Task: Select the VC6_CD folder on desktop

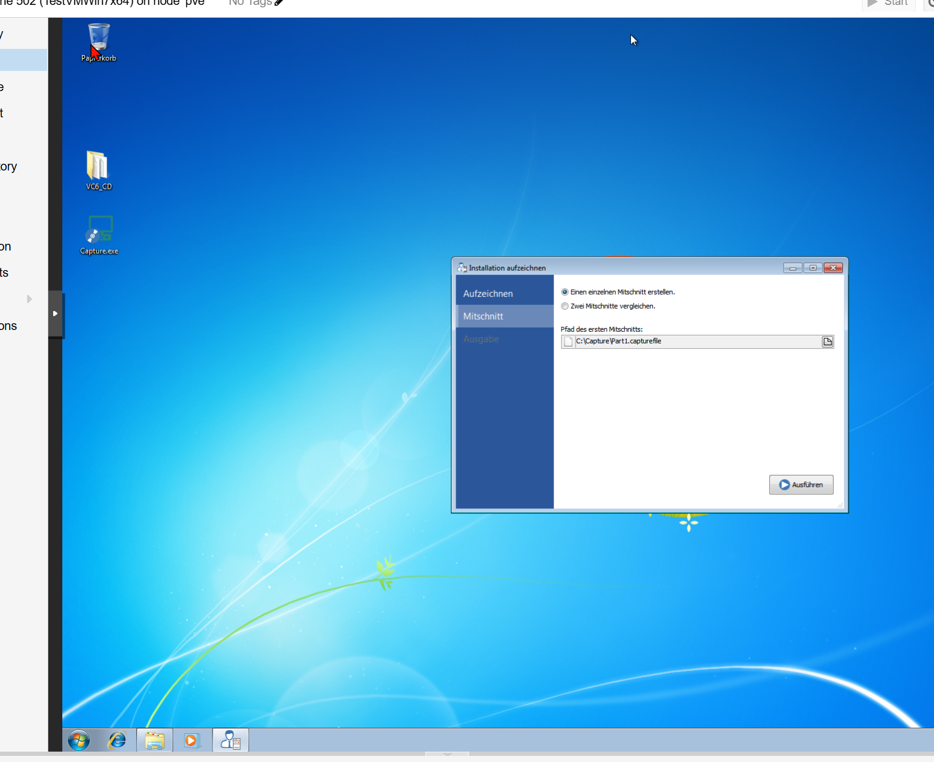Action: (98, 170)
